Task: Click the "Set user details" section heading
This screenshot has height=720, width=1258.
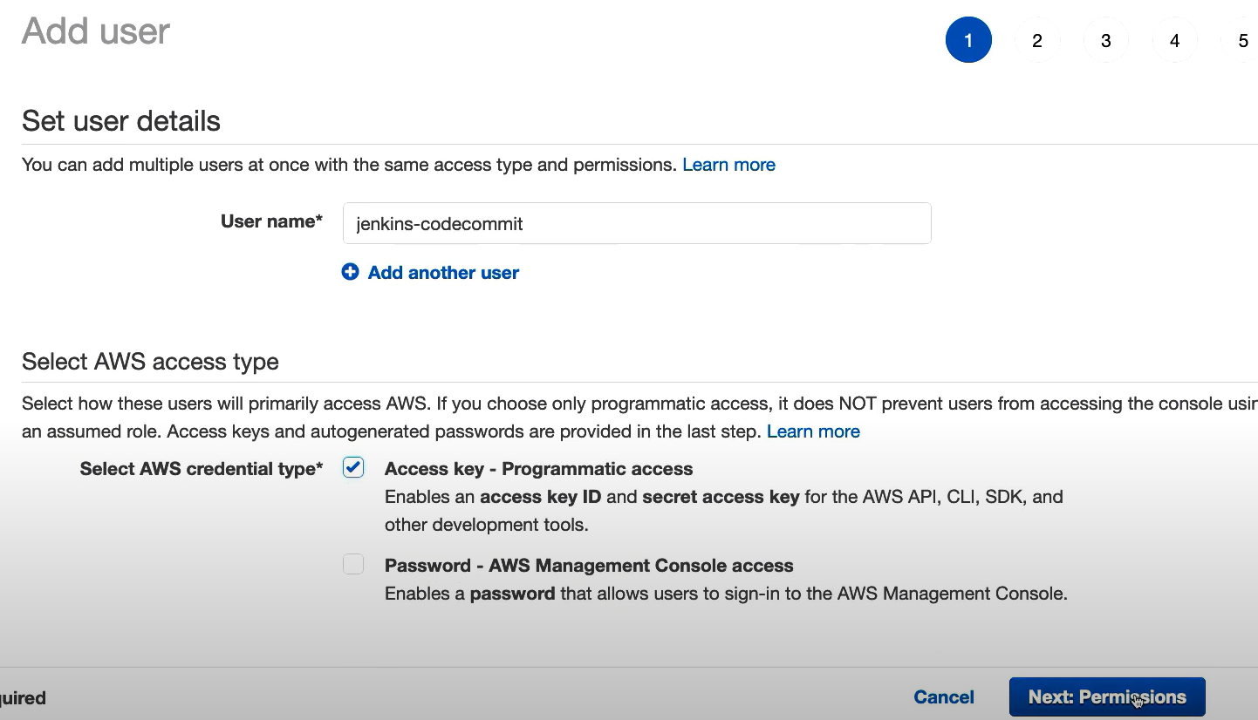Action: pyautogui.click(x=121, y=121)
